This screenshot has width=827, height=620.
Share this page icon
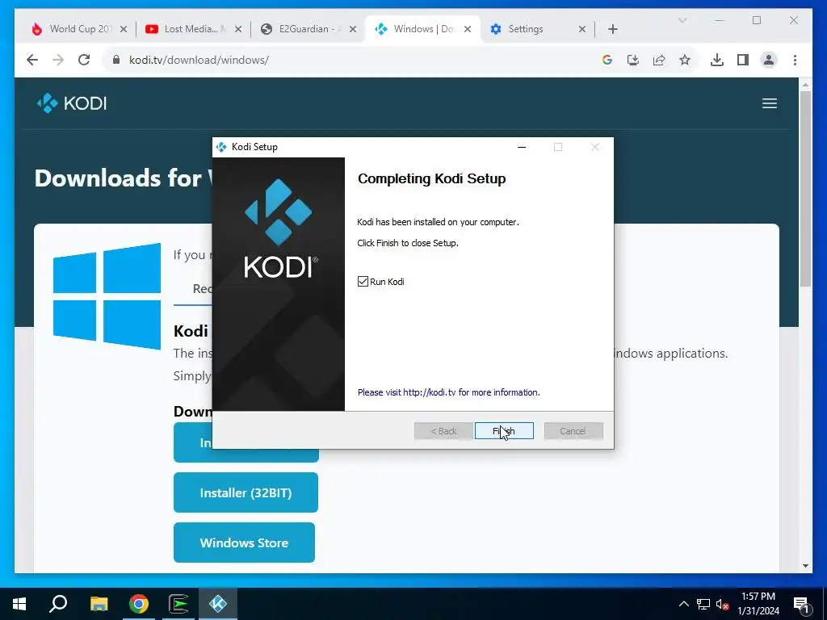click(659, 60)
